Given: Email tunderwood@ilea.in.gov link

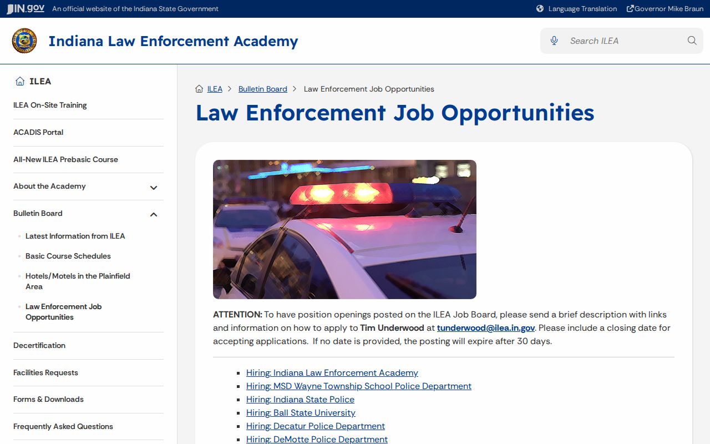Looking at the screenshot, I should (x=486, y=328).
